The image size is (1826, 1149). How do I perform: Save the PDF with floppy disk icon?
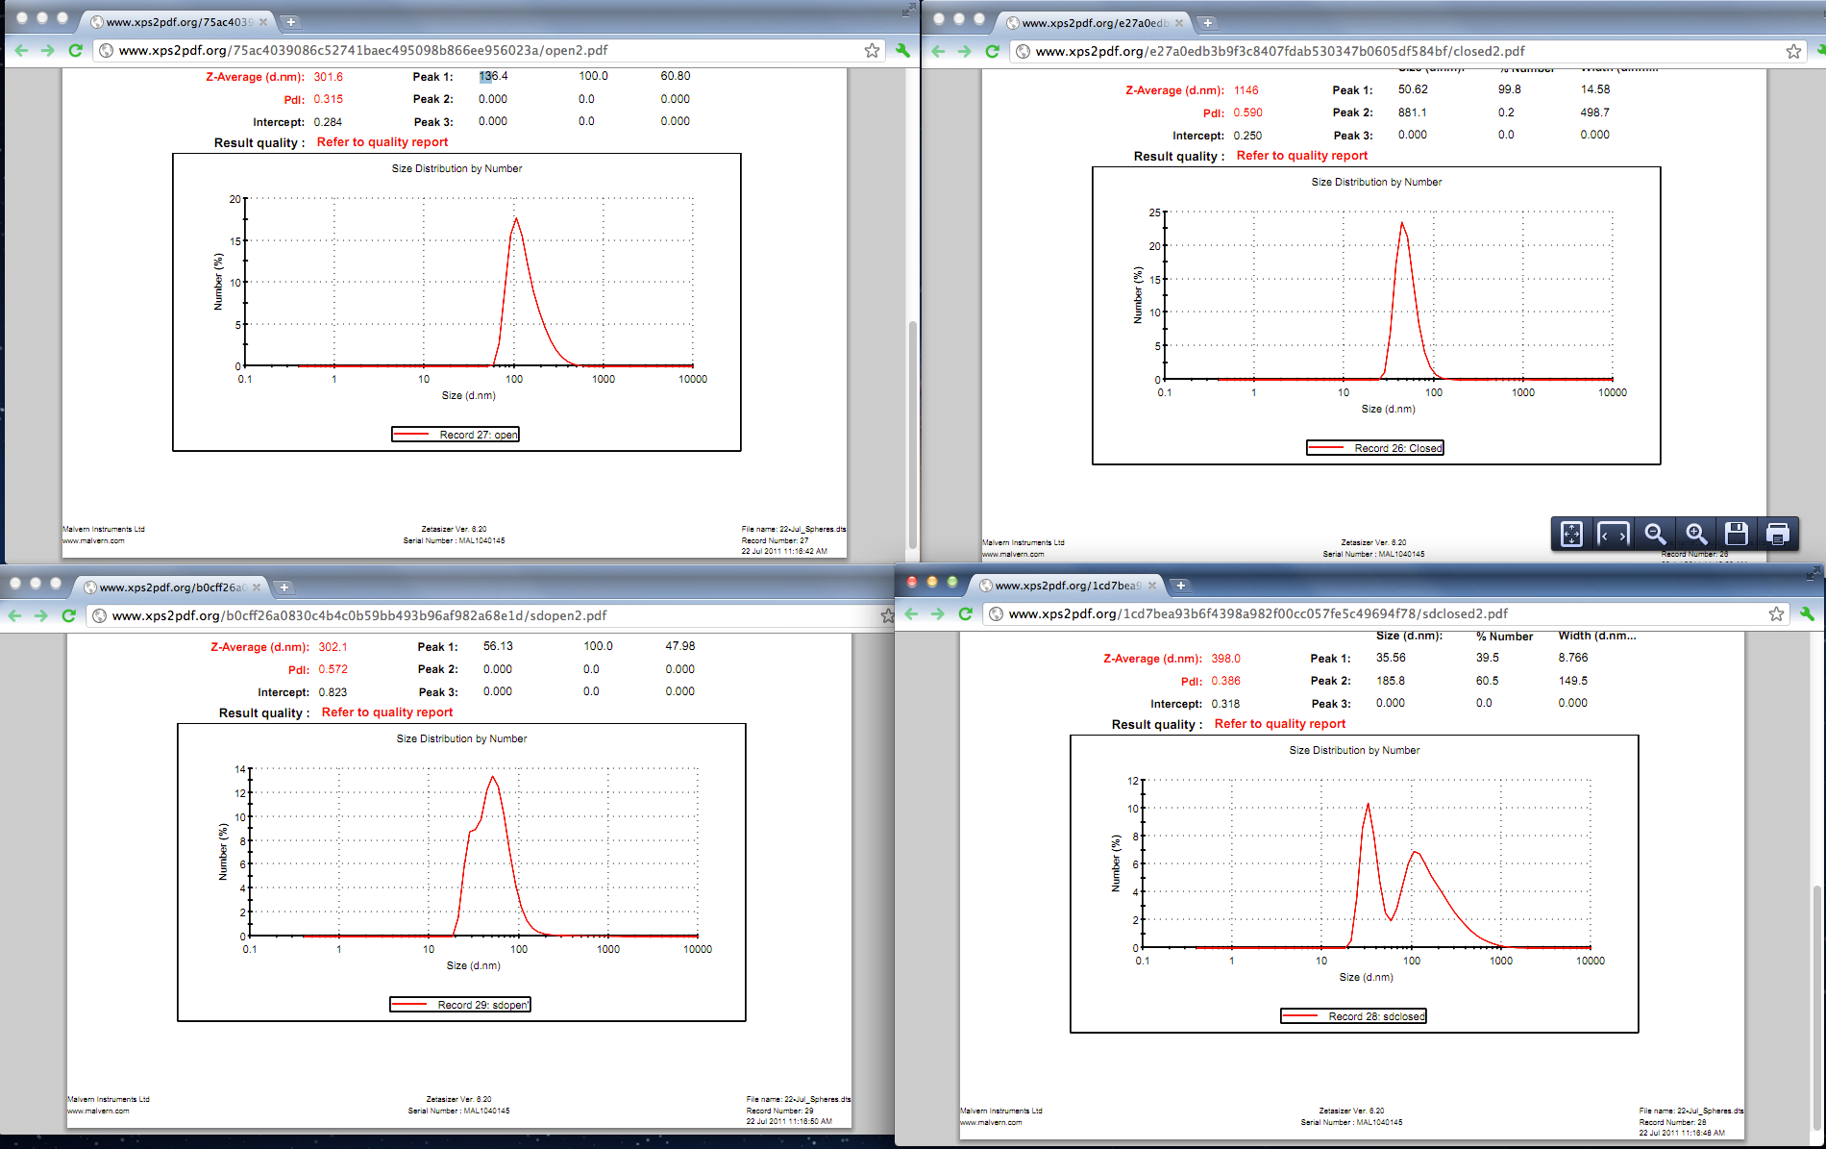[1737, 534]
